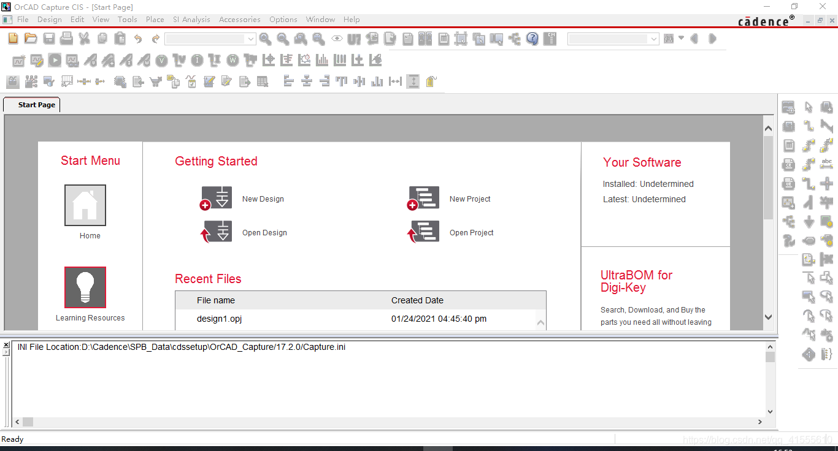Click the Open folder toolbar icon
The height and width of the screenshot is (451, 838).
[x=31, y=39]
